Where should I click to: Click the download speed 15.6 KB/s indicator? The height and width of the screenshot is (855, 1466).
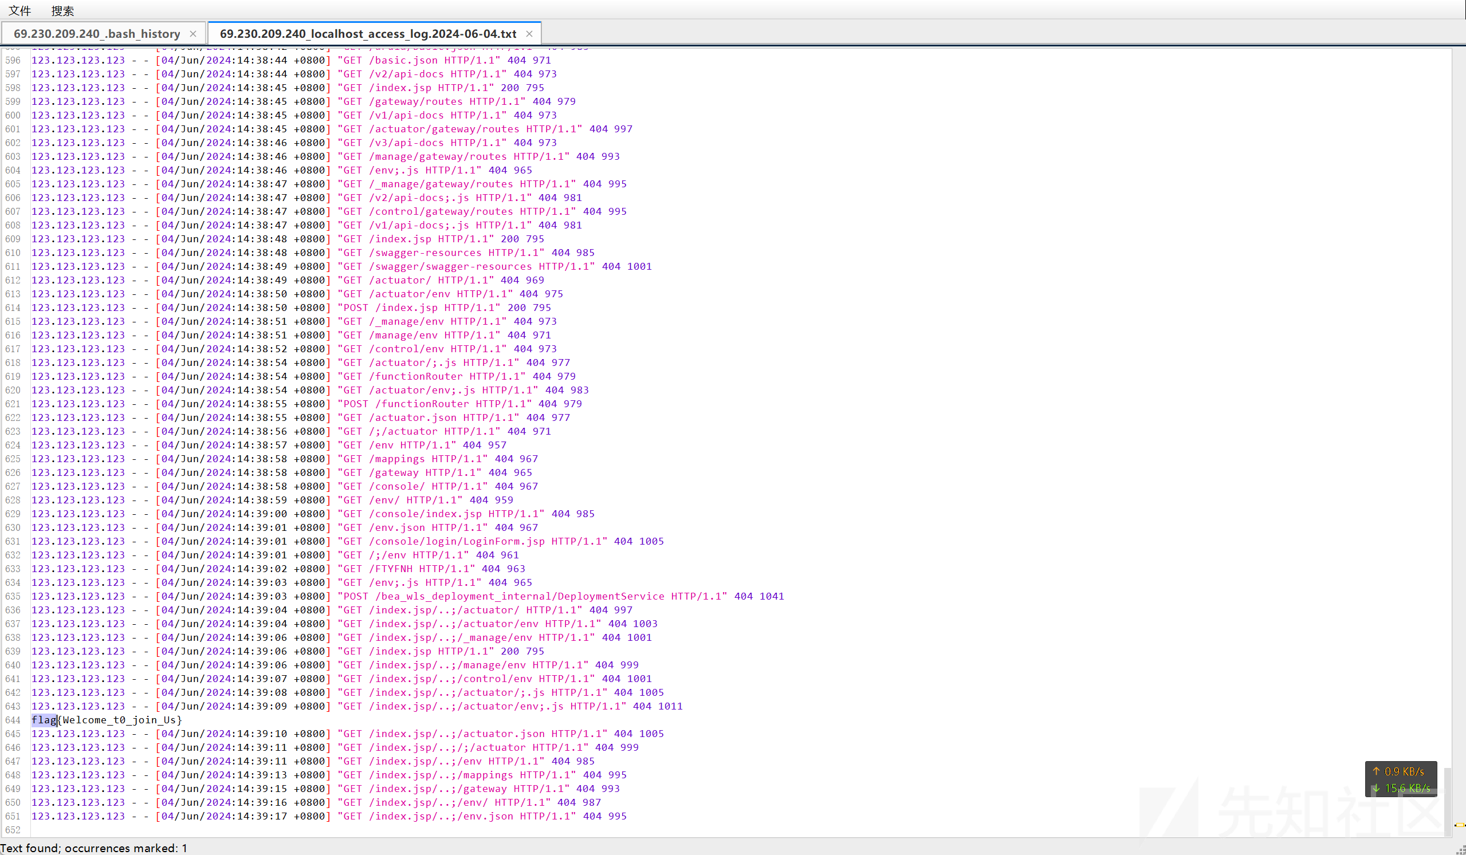(1401, 788)
